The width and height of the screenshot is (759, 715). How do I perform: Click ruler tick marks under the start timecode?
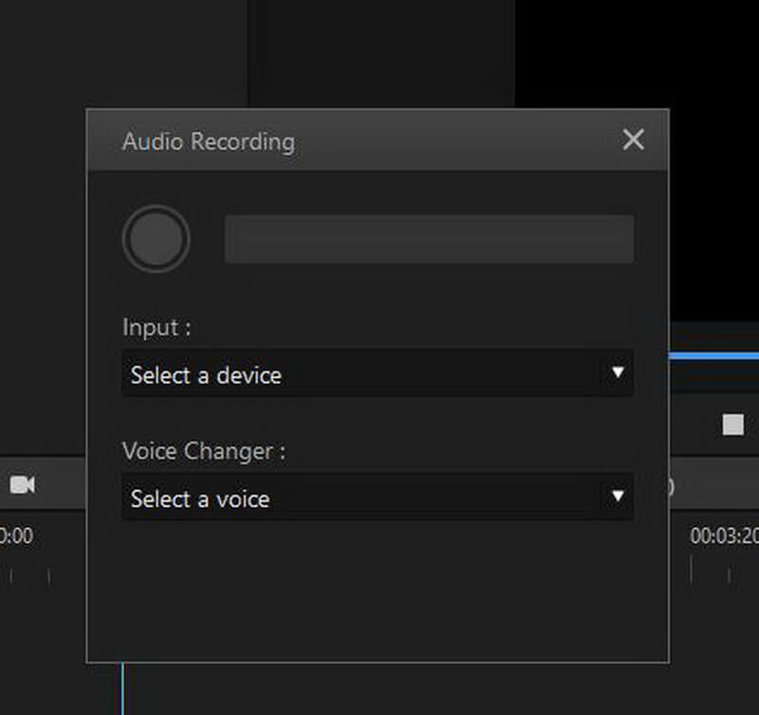coord(30,575)
